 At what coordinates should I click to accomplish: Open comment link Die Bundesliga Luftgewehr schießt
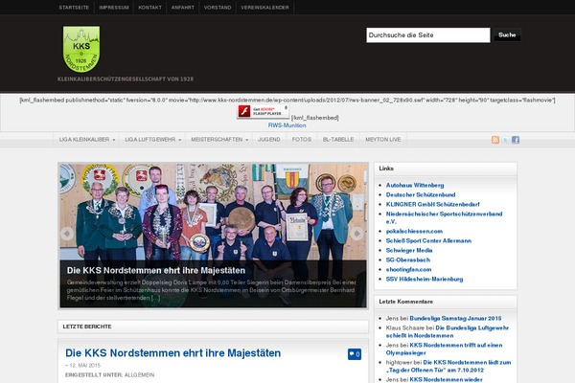pyautogui.click(x=448, y=331)
